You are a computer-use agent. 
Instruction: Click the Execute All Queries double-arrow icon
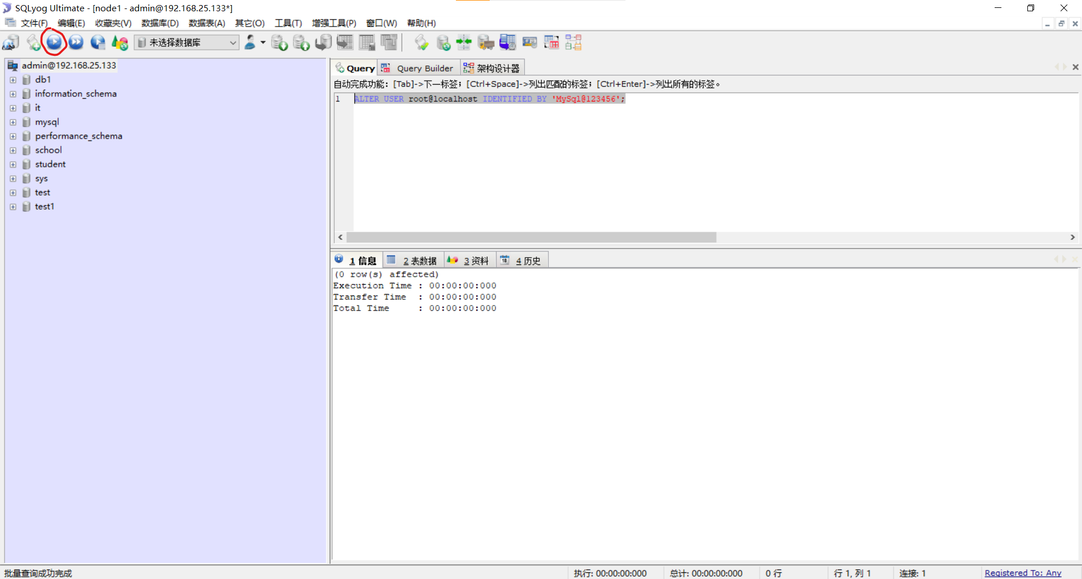tap(76, 42)
